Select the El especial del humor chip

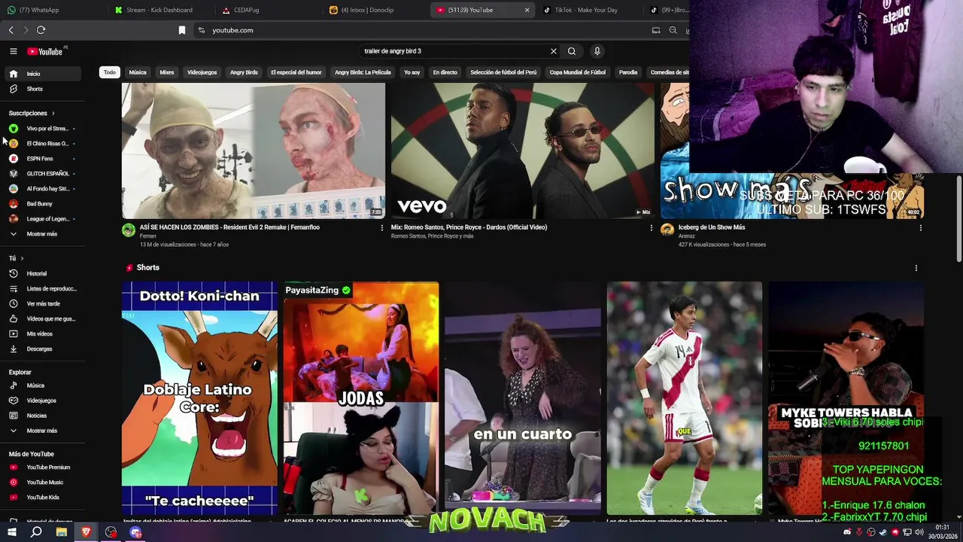pyautogui.click(x=296, y=72)
